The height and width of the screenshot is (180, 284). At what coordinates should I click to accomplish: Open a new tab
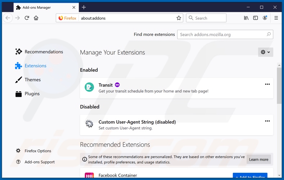pos(84,7)
